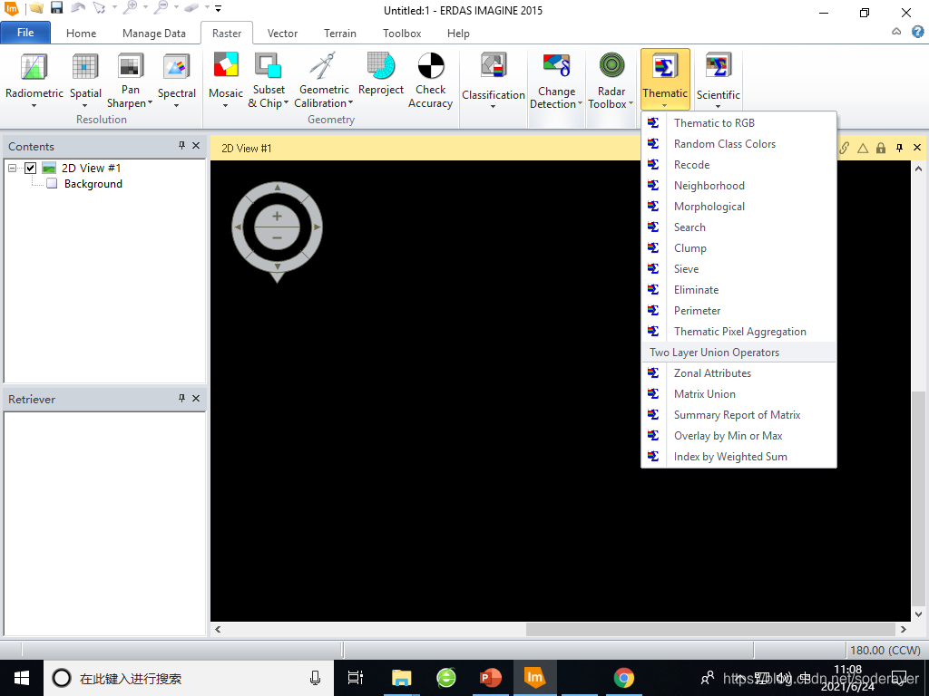
Task: Choose Eliminate from Thematic menu
Action: coord(738,289)
